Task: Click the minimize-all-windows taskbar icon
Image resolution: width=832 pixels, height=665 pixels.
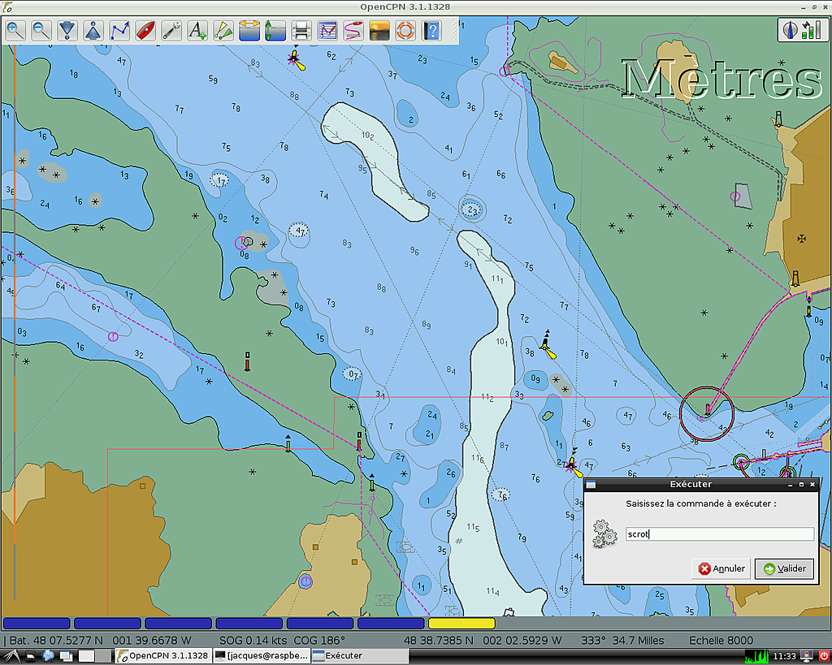Action: [66, 656]
